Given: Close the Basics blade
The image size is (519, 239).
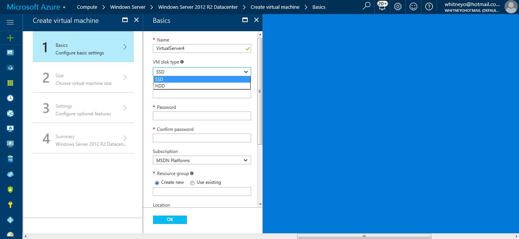Looking at the screenshot, I should pyautogui.click(x=256, y=20).
